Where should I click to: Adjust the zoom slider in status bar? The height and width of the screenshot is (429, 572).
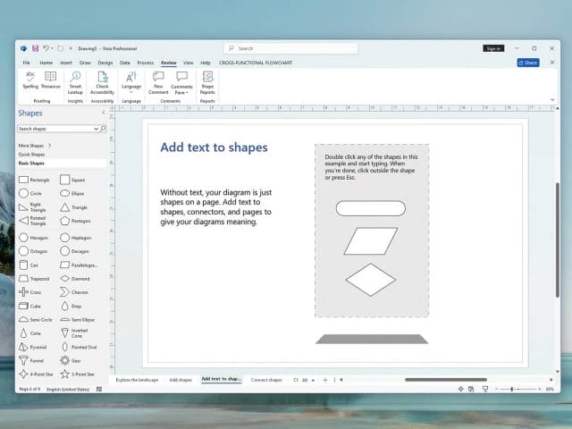coord(512,390)
